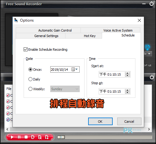Decrease Stop at time with down arrow
This screenshot has width=156, height=144.
127,93
